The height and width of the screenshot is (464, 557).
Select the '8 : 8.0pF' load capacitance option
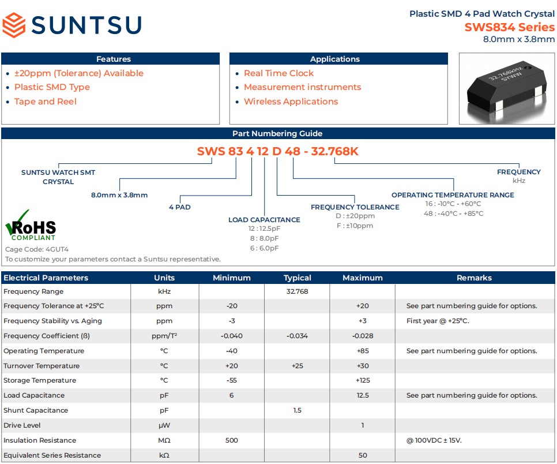click(264, 238)
